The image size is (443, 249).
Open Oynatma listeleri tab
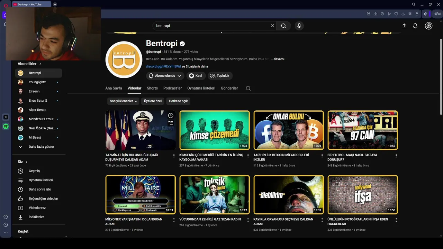(x=201, y=88)
